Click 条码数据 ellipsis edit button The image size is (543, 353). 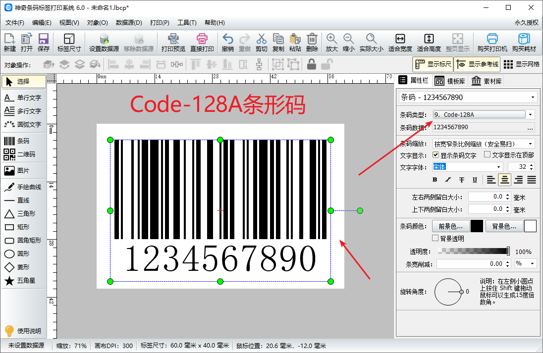530,127
